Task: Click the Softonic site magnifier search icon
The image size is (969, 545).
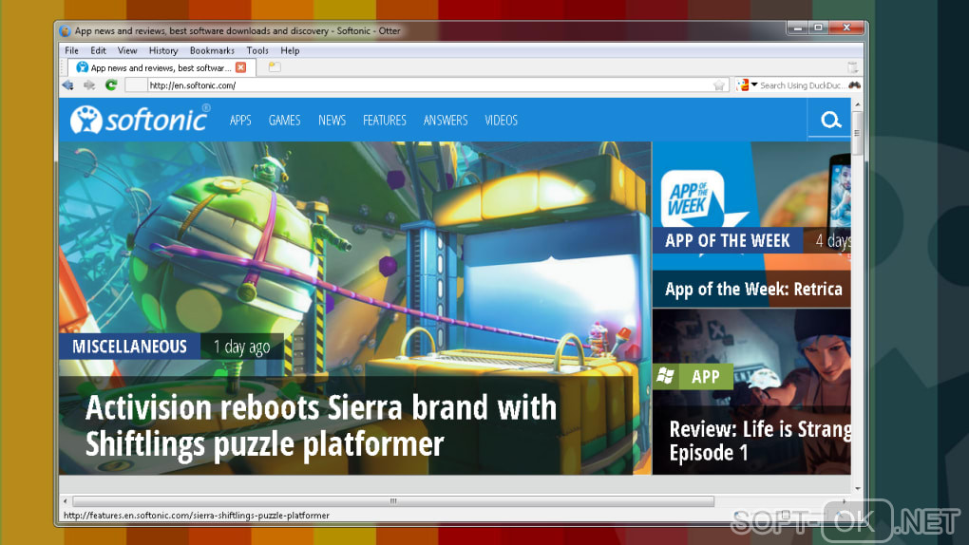Action: coord(830,121)
